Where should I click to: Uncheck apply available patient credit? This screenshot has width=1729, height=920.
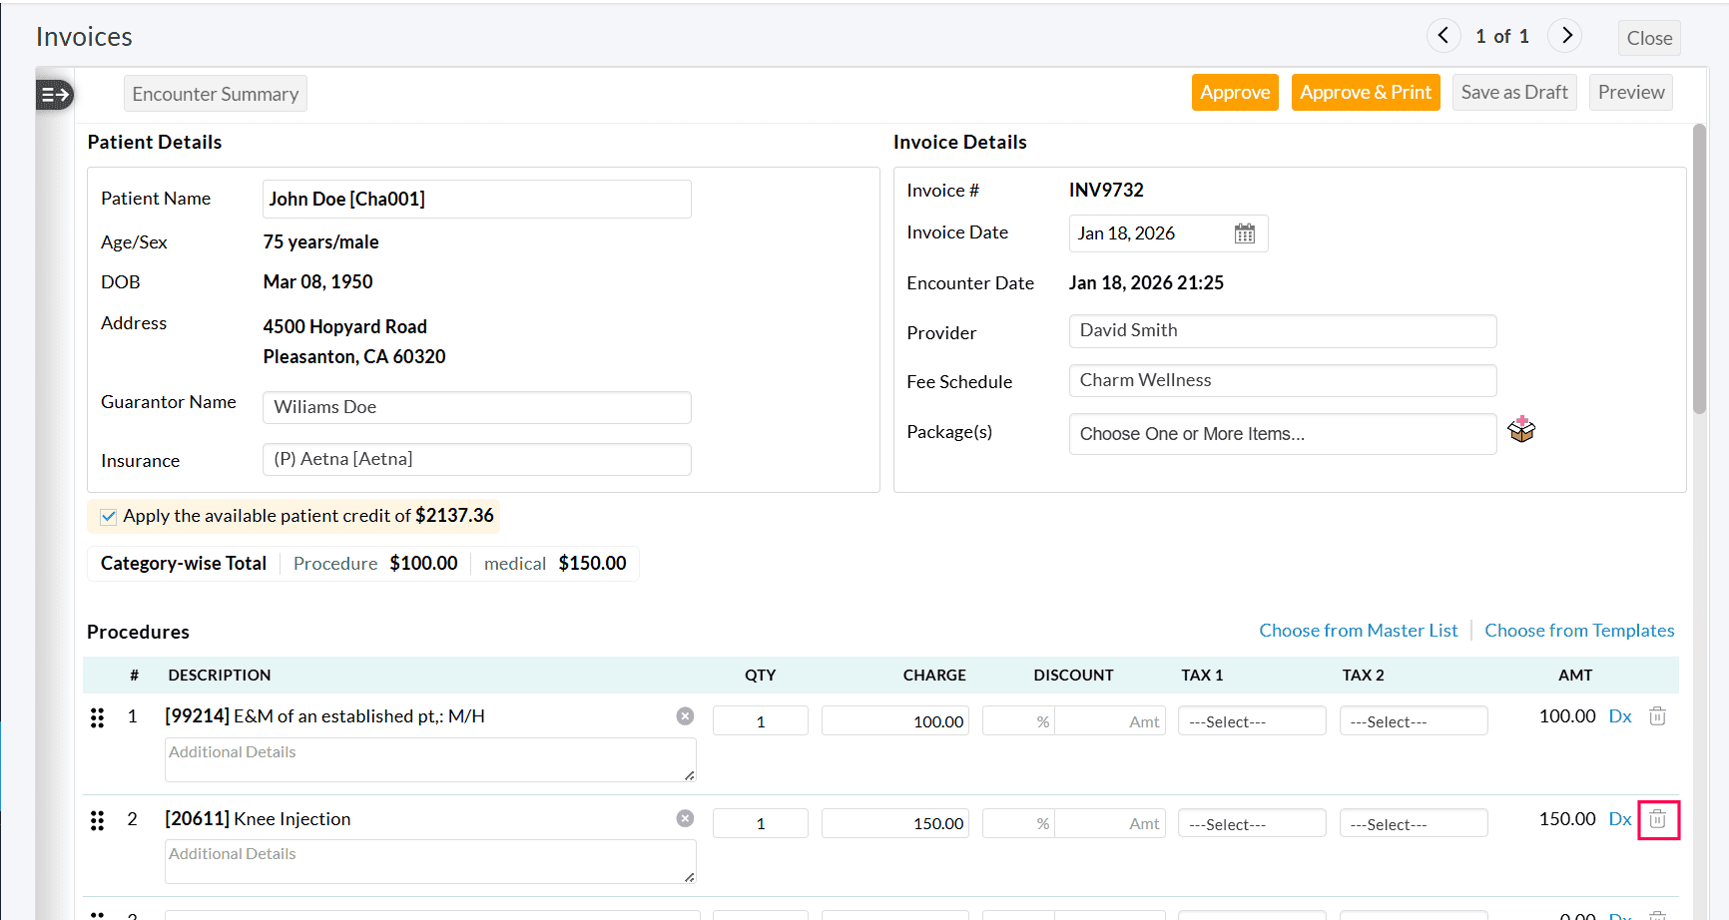108,516
